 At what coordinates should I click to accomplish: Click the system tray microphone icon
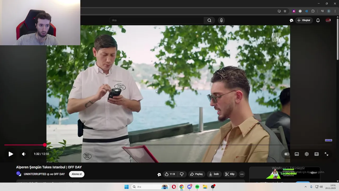[x=311, y=187]
